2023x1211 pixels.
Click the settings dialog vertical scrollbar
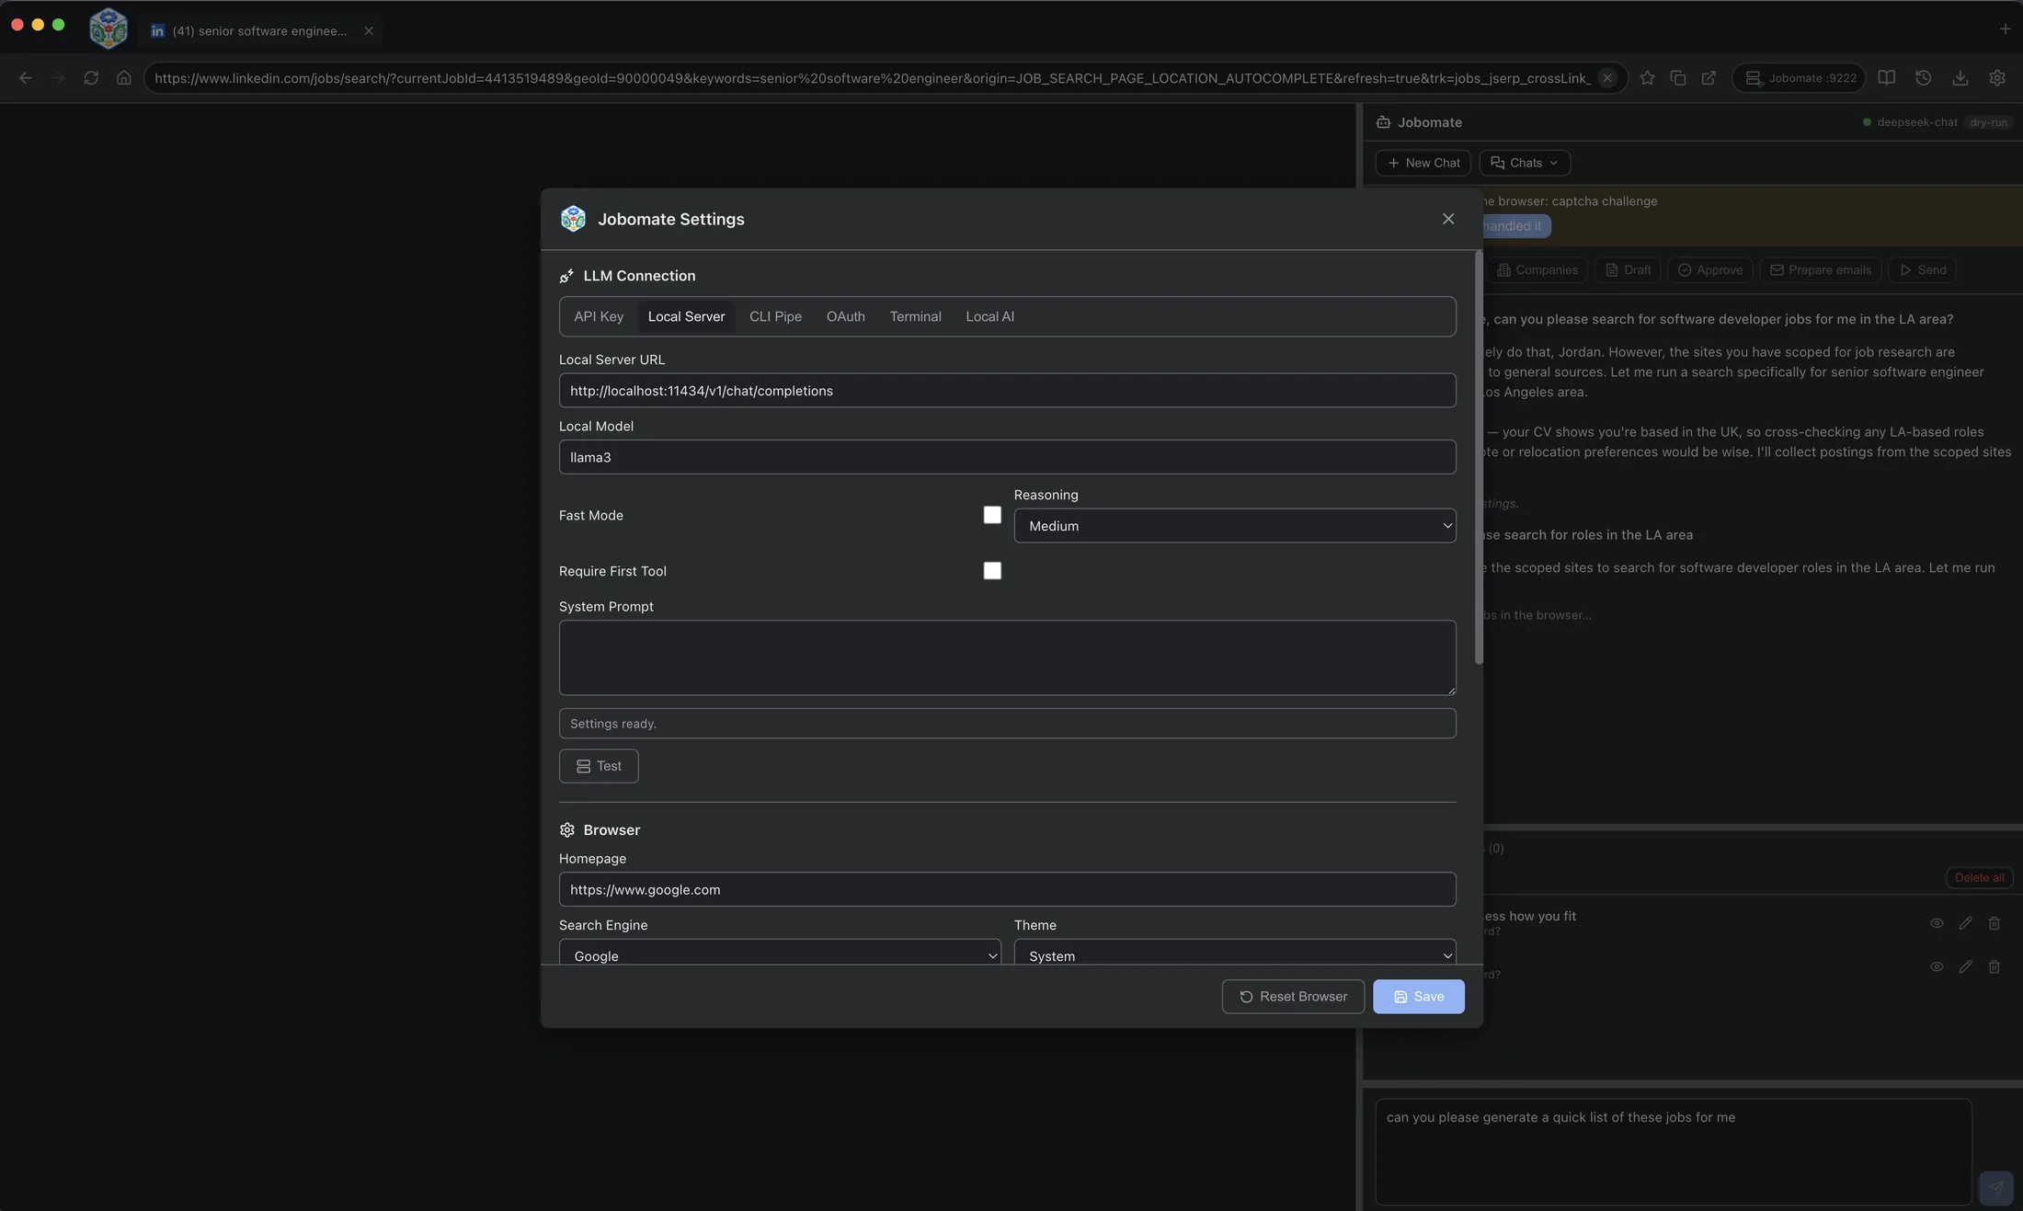[1479, 457]
